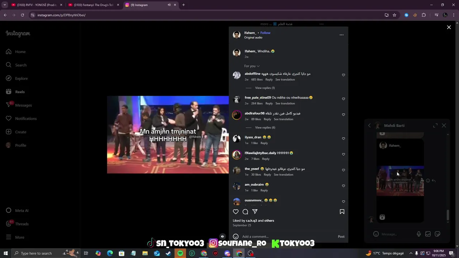Image resolution: width=459 pixels, height=258 pixels.
Task: Close the post viewer with X
Action: [449, 27]
